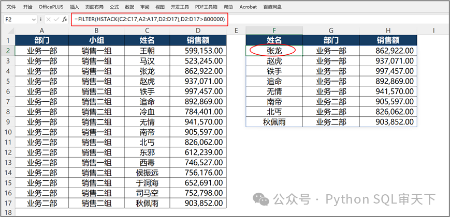The width and height of the screenshot is (450, 217).
Task: Select column A header
Action: click(x=42, y=30)
